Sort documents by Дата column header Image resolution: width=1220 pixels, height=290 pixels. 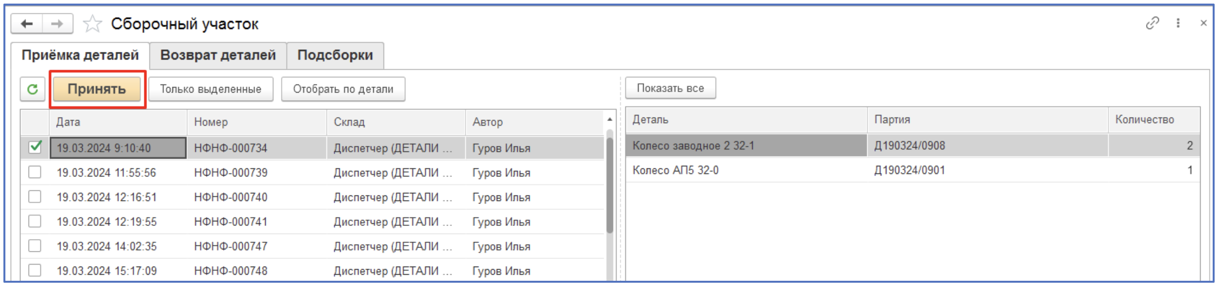coord(117,122)
